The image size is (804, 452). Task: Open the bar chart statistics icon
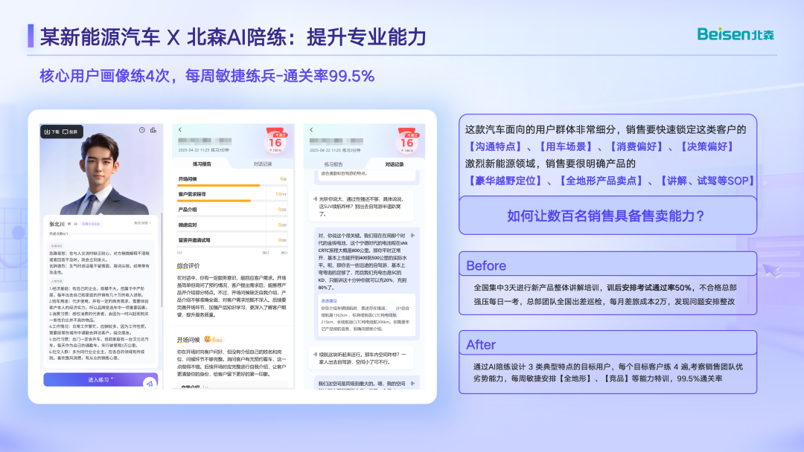[153, 130]
